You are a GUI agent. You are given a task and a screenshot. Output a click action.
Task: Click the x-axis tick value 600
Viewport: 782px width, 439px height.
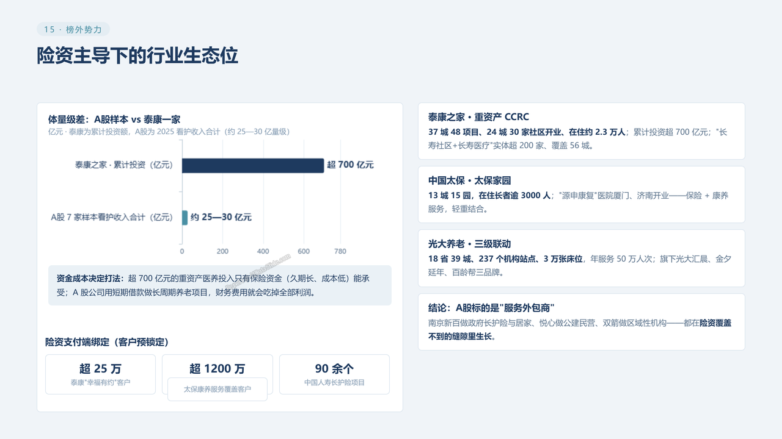point(304,251)
